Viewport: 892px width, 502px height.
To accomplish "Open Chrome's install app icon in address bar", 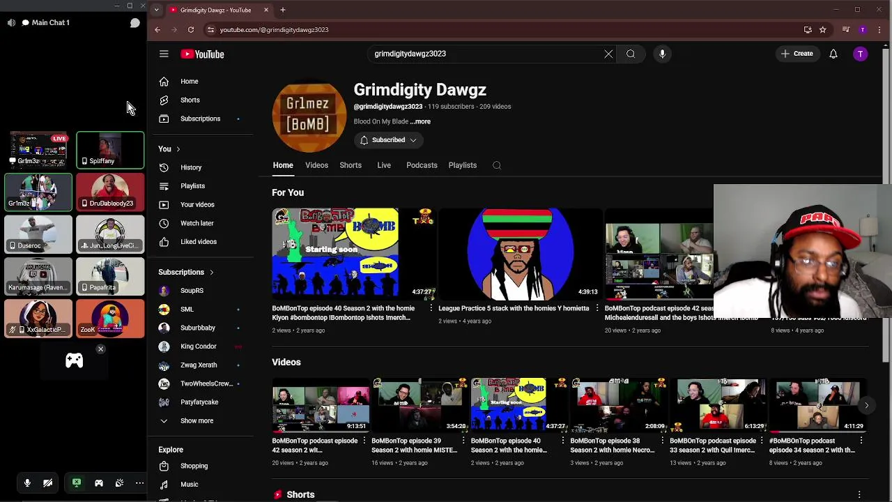I will pyautogui.click(x=808, y=30).
